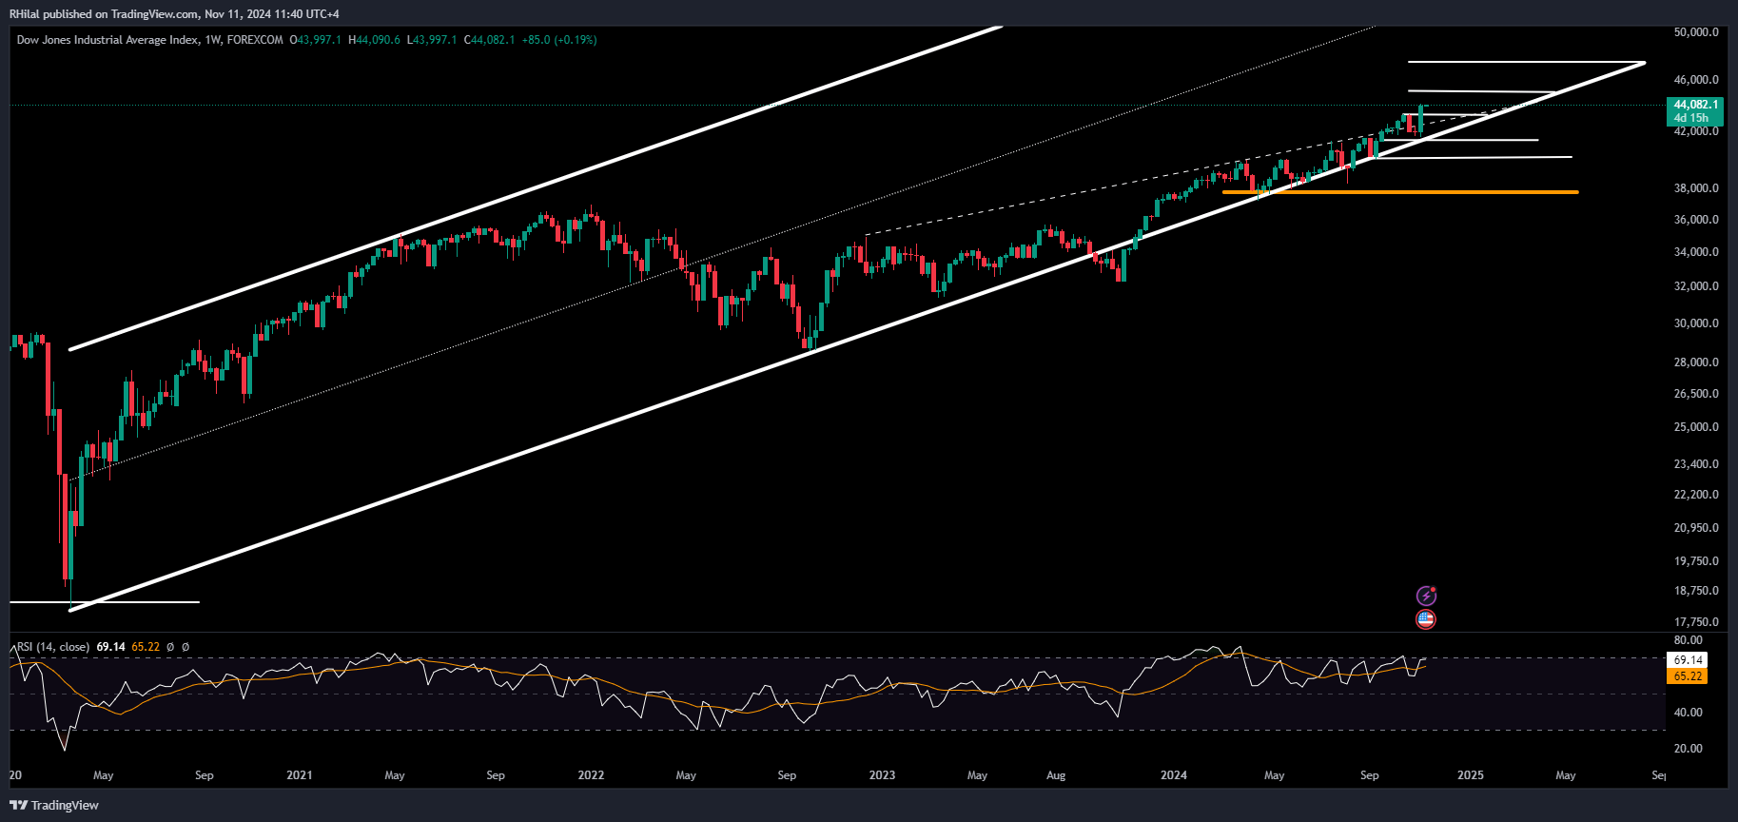1738x822 pixels.
Task: Click the 28,000.0 price axis label
Action: pyautogui.click(x=1695, y=362)
